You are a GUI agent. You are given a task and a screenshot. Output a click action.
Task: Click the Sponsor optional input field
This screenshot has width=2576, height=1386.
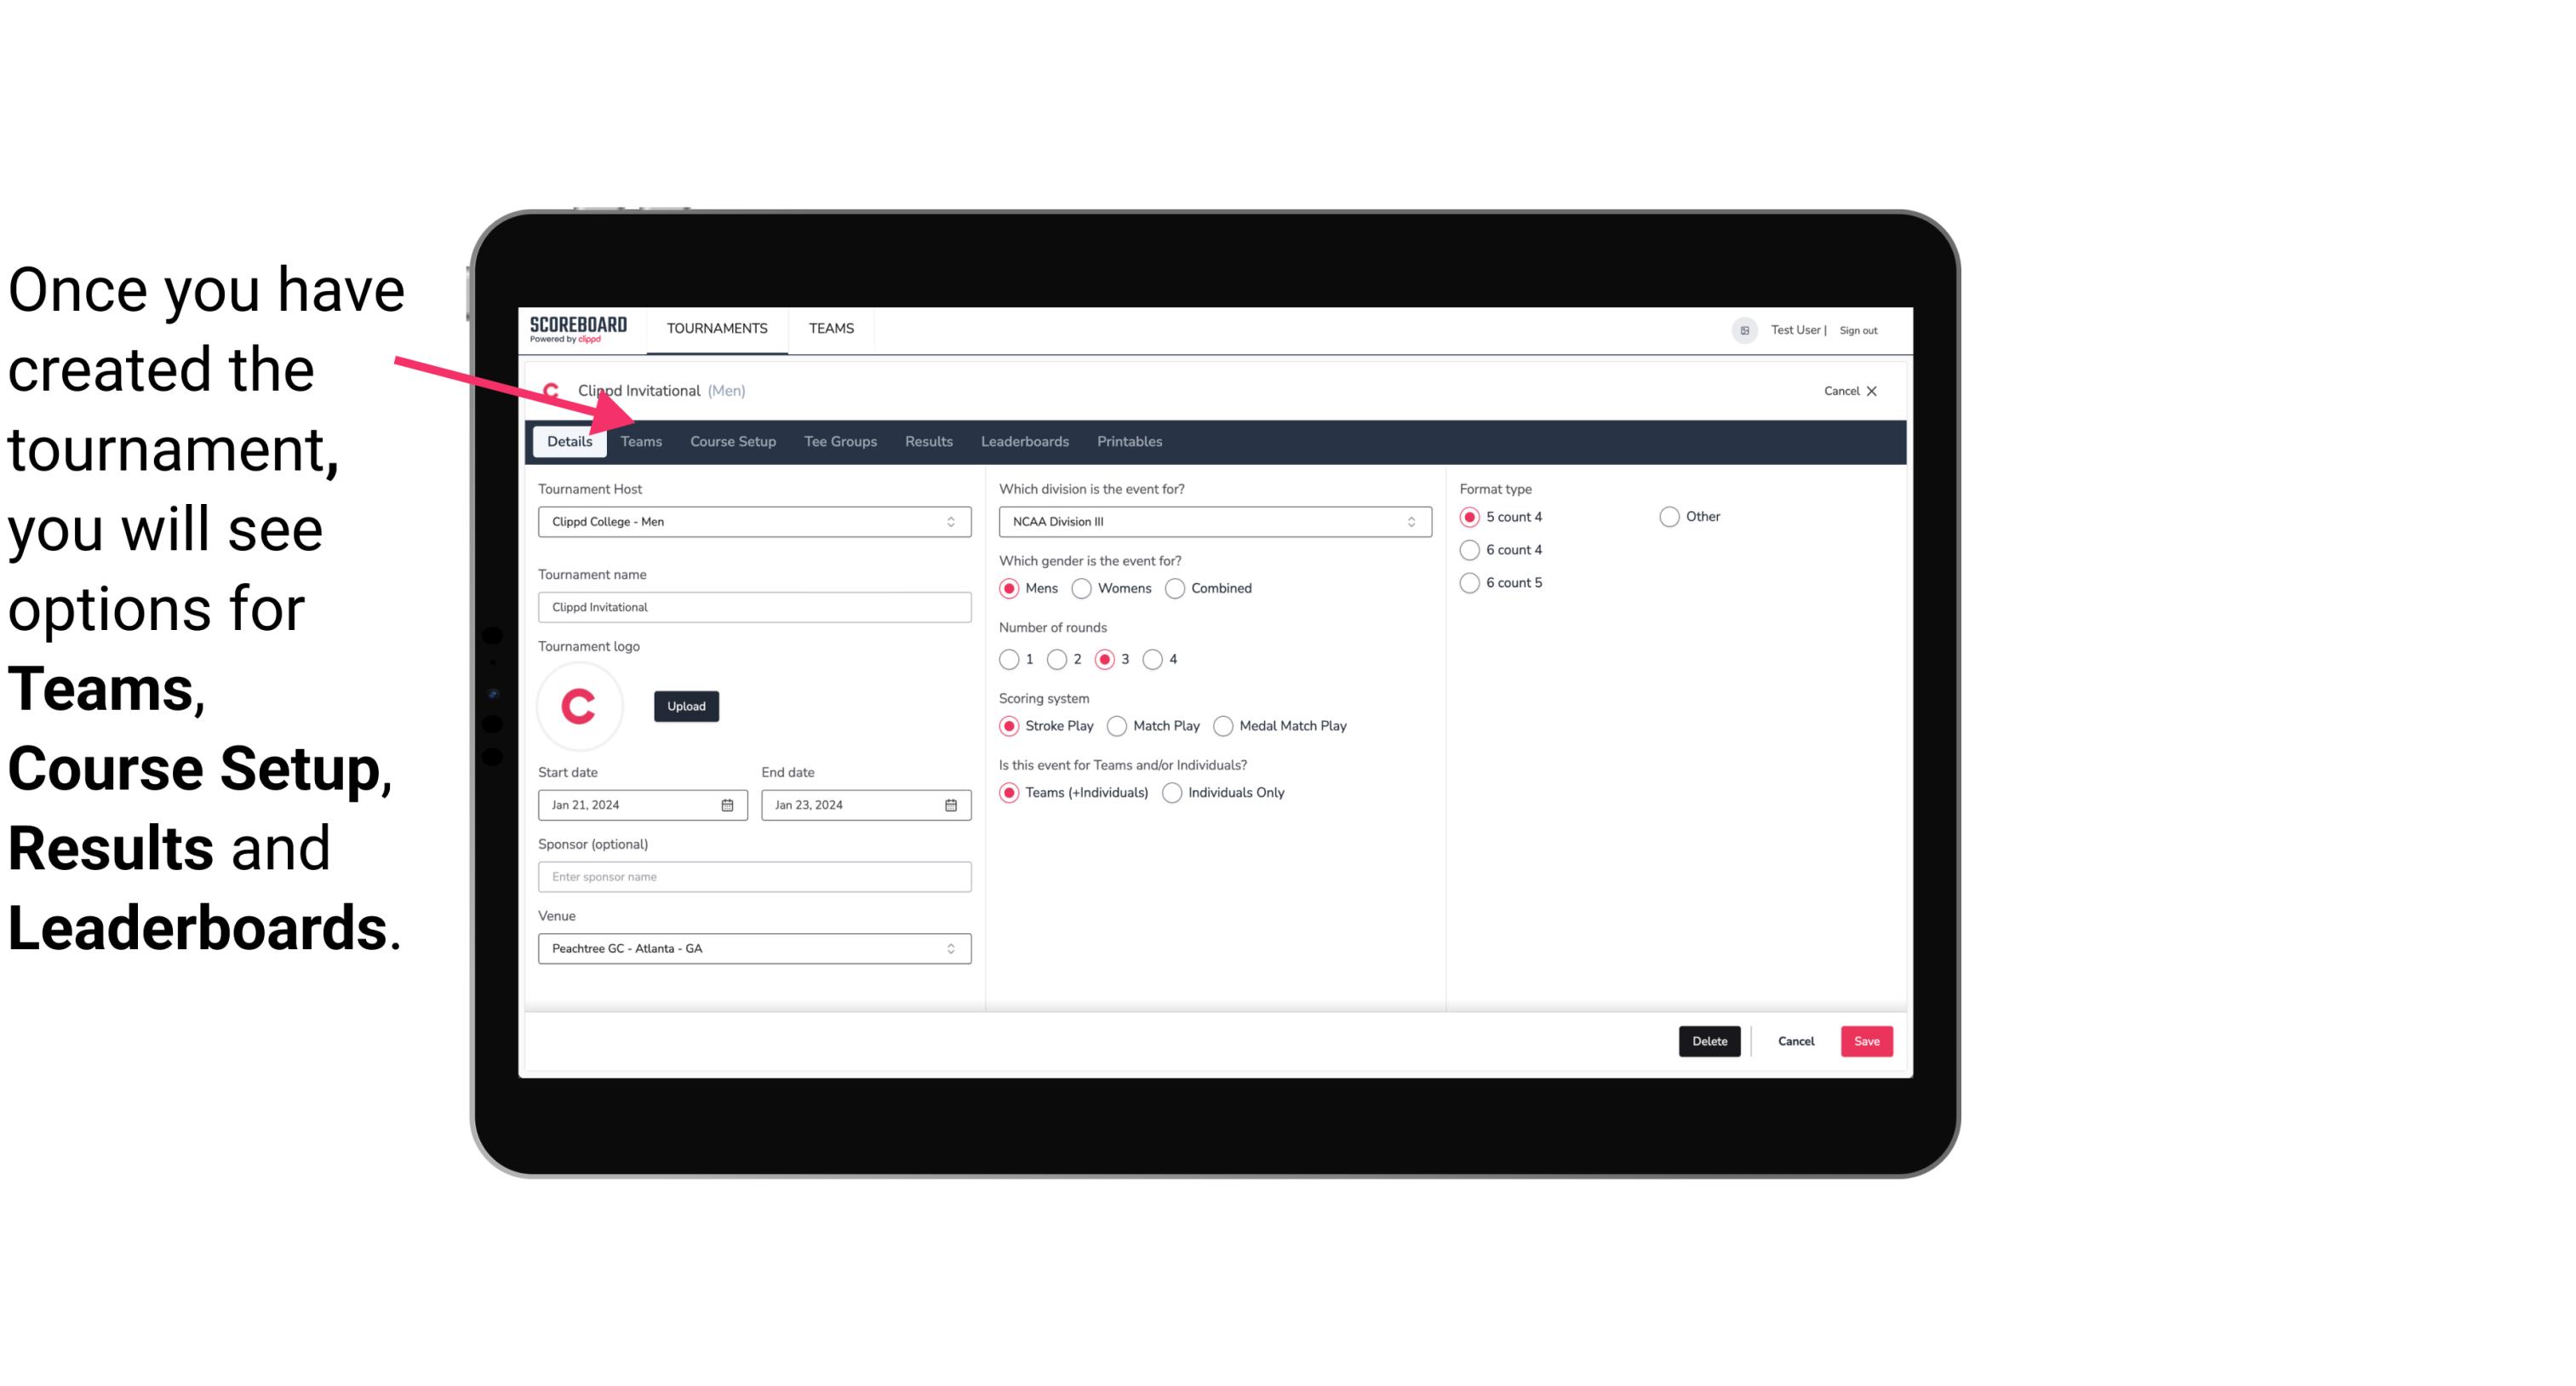coord(753,876)
